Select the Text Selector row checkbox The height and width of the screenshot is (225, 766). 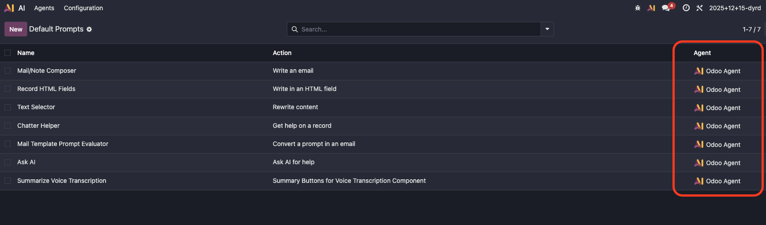(x=8, y=107)
